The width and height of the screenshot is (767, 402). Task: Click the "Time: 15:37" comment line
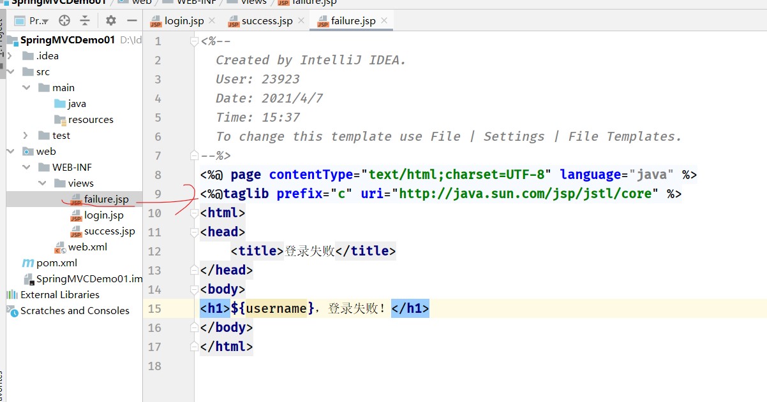[x=257, y=117]
